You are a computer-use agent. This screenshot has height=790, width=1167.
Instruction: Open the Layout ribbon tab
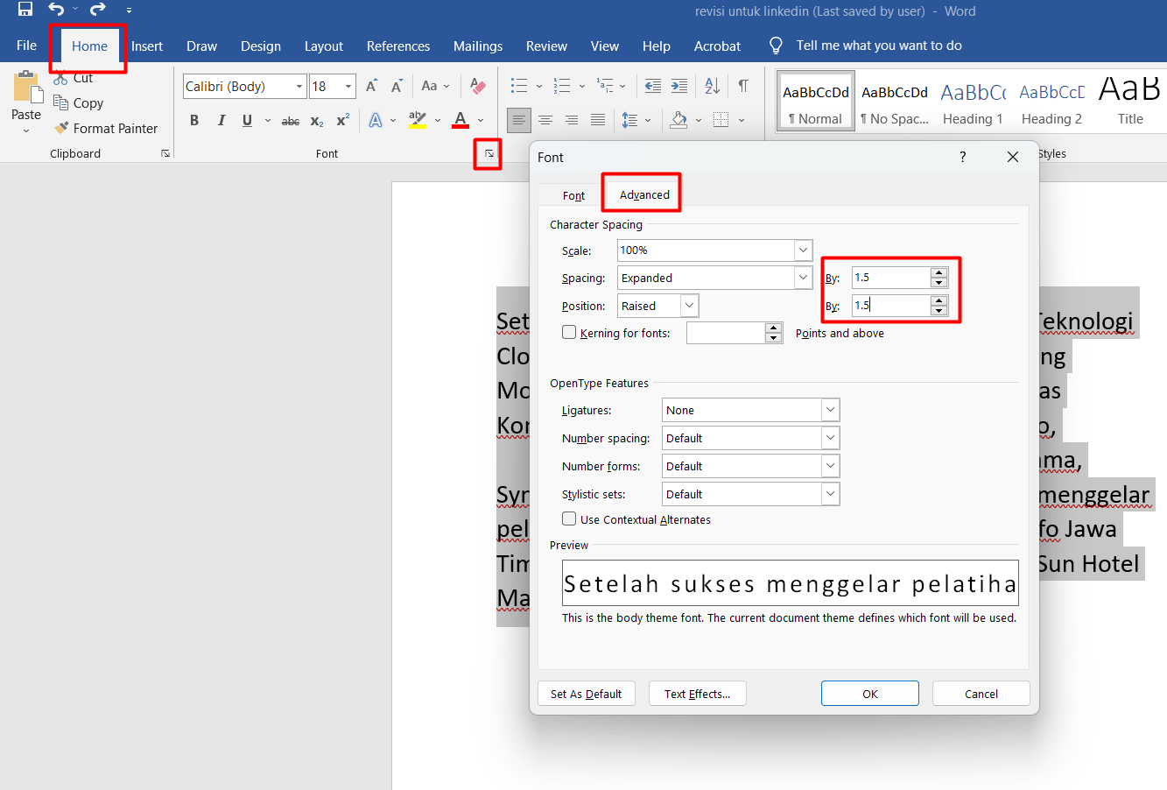(x=323, y=46)
